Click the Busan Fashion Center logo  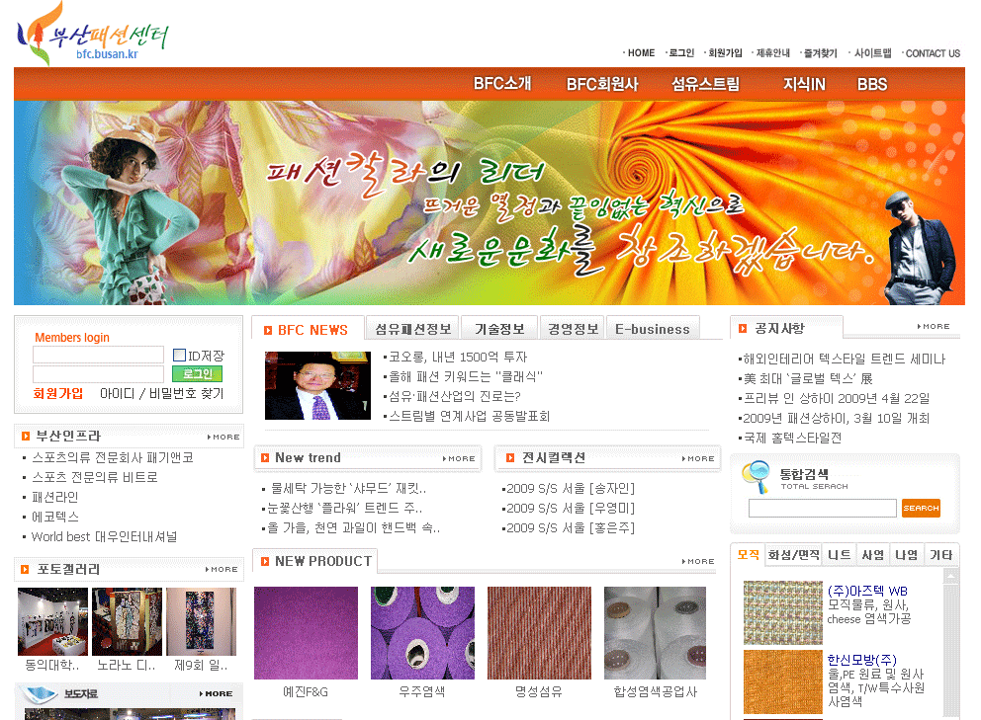[93, 38]
